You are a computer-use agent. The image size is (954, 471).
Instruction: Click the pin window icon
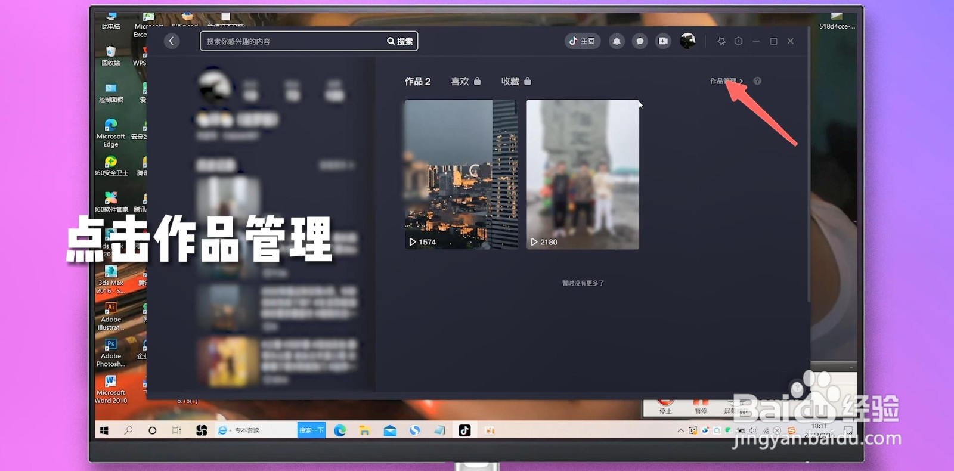721,41
